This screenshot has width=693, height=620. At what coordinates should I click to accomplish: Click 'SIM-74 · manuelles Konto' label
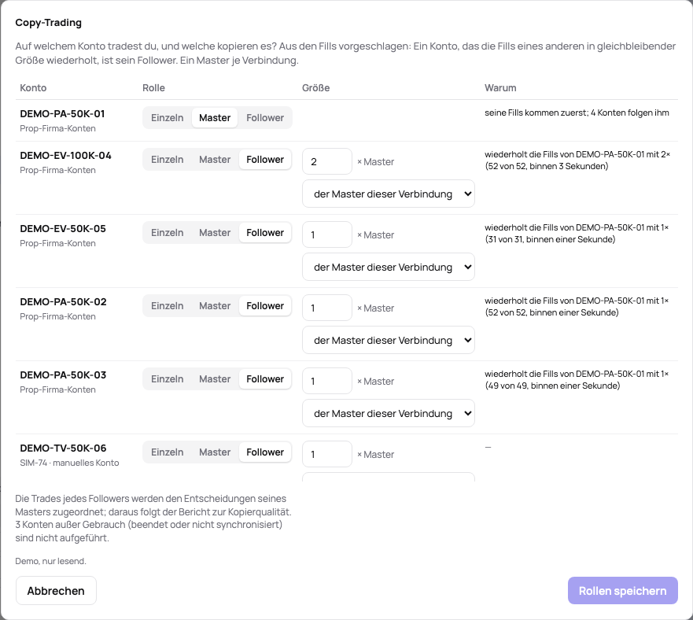coord(69,463)
